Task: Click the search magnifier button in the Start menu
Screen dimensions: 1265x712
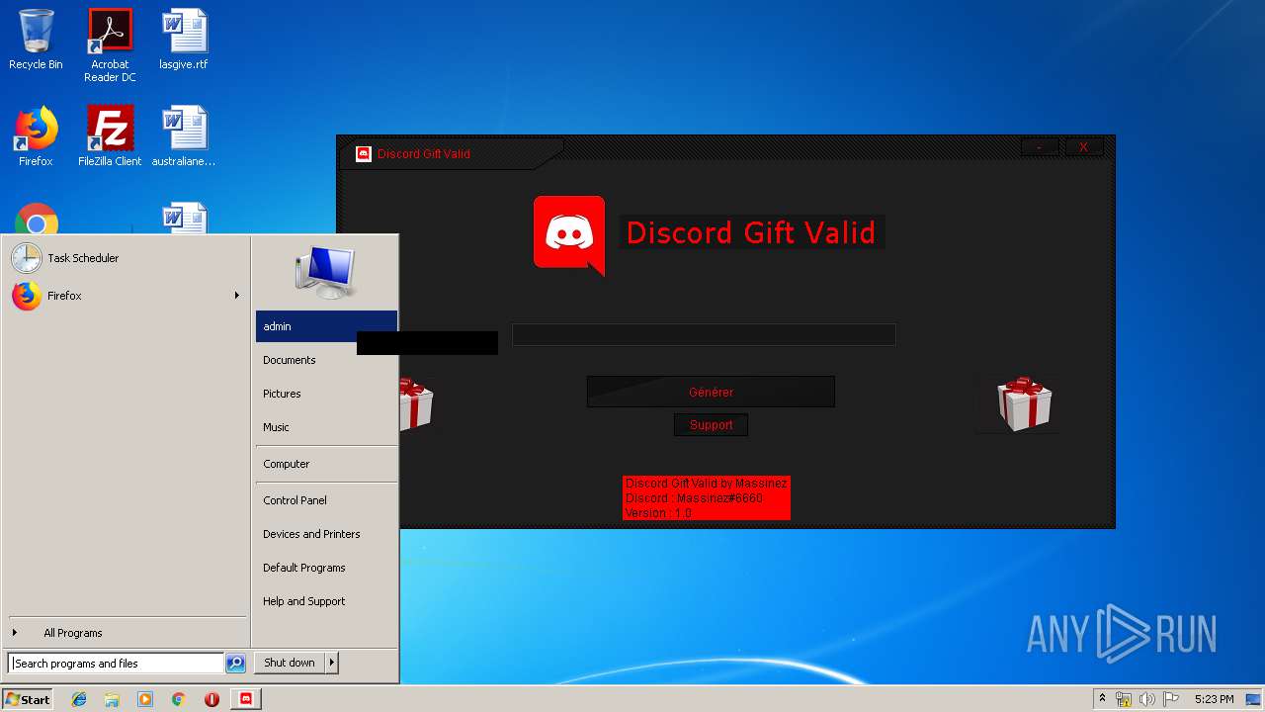Action: (x=235, y=664)
